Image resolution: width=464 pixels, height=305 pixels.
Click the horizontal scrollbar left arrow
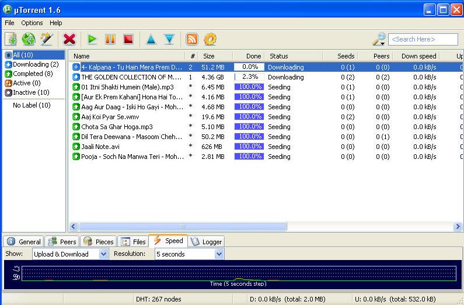(x=74, y=227)
